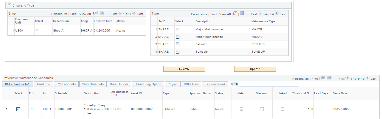Show previous row arrow in Preventive Maintenance Schedules
The image size is (382, 119).
(347, 78)
